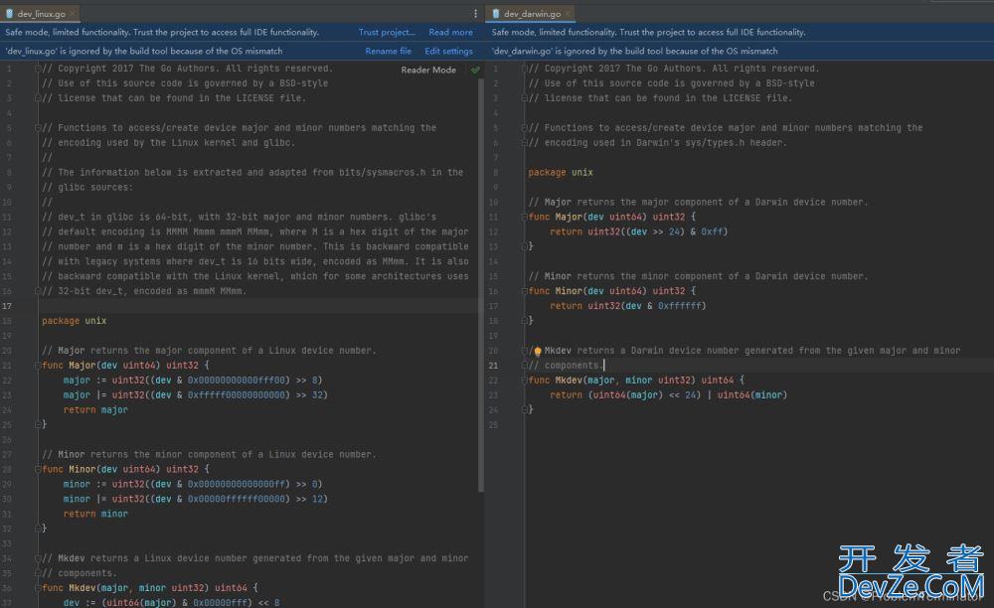The height and width of the screenshot is (608, 994).
Task: Close the dev_linux.go tab
Action: click(73, 13)
